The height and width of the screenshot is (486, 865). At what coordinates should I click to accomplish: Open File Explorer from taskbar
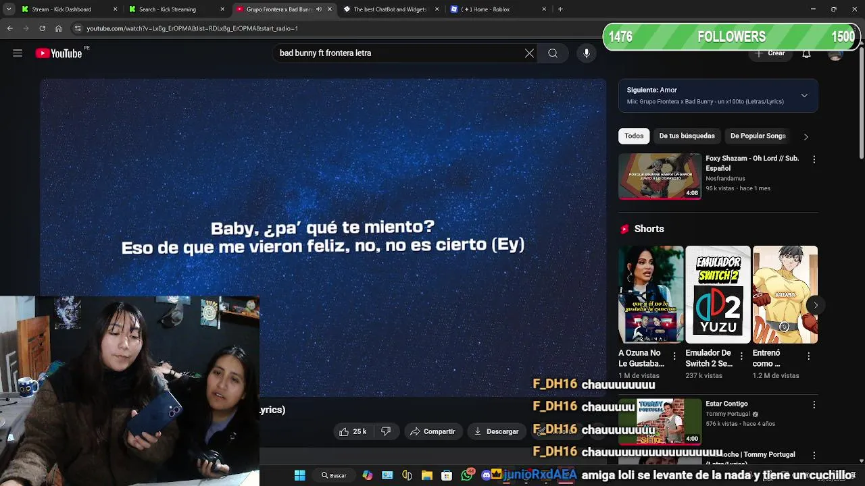coord(426,475)
